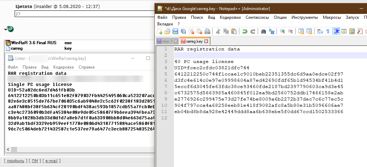Open Вид menu in Notepad++
The image size is (367, 167).
click(x=212, y=17)
